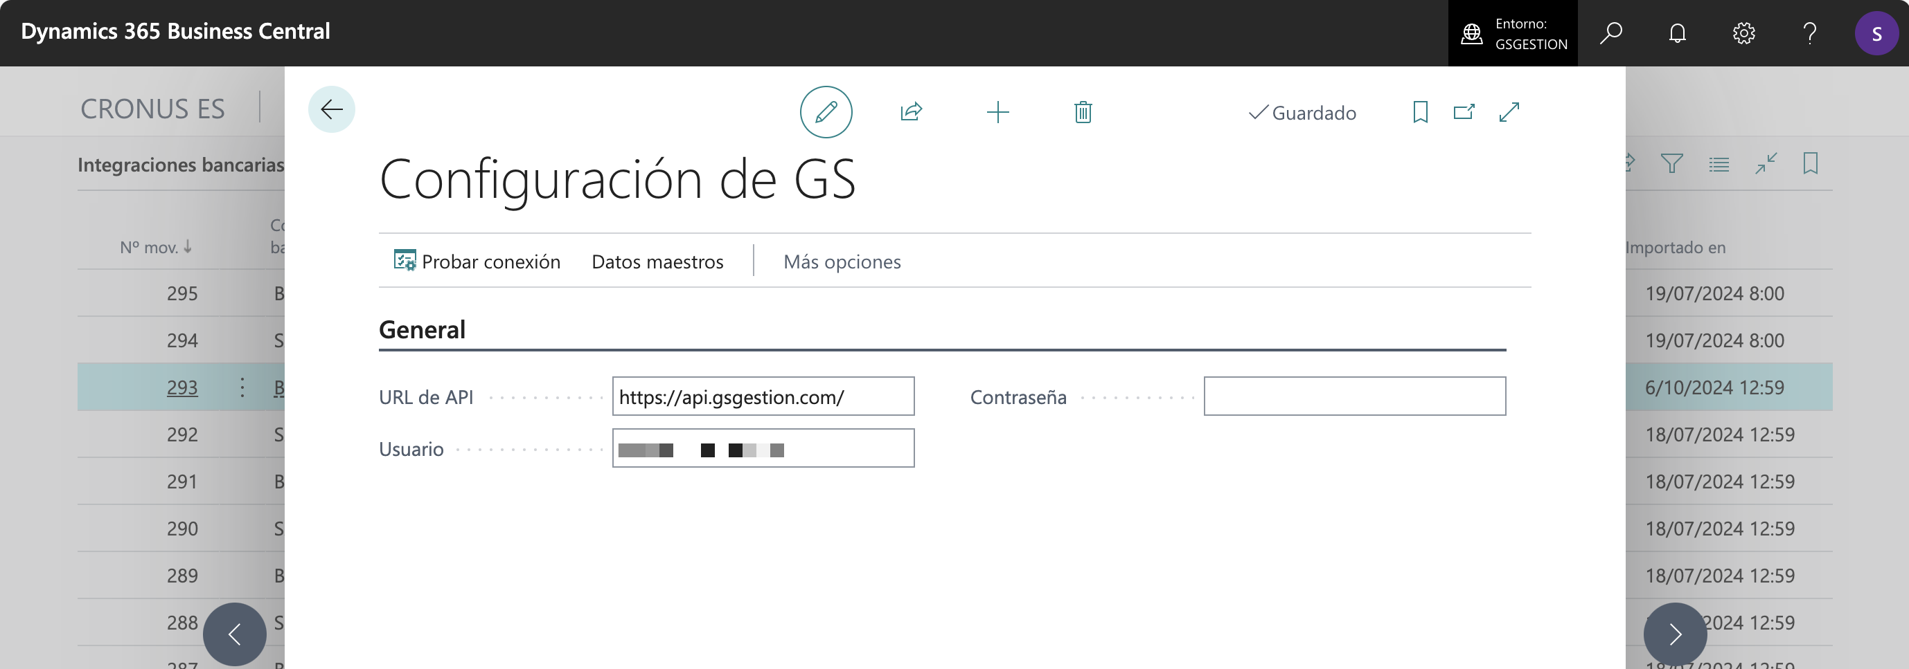Select row with Nº mov. 295
Screen dimensions: 1909x669
click(181, 293)
